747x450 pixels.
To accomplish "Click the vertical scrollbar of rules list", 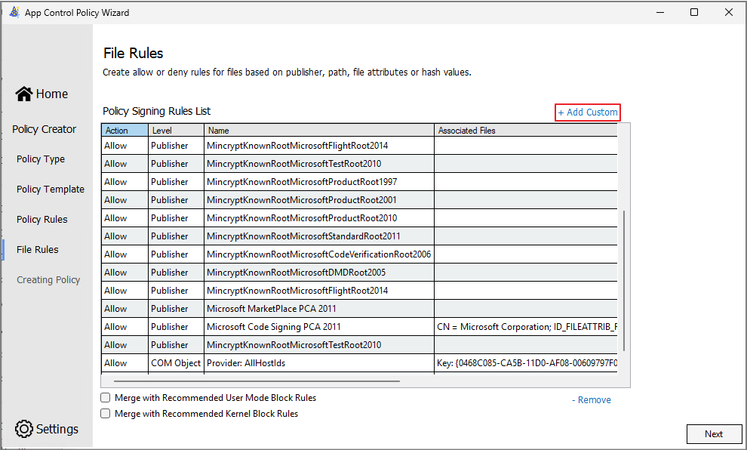I will click(x=623, y=281).
